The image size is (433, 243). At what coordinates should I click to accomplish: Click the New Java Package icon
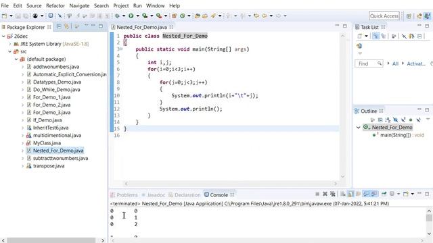pos(175,16)
